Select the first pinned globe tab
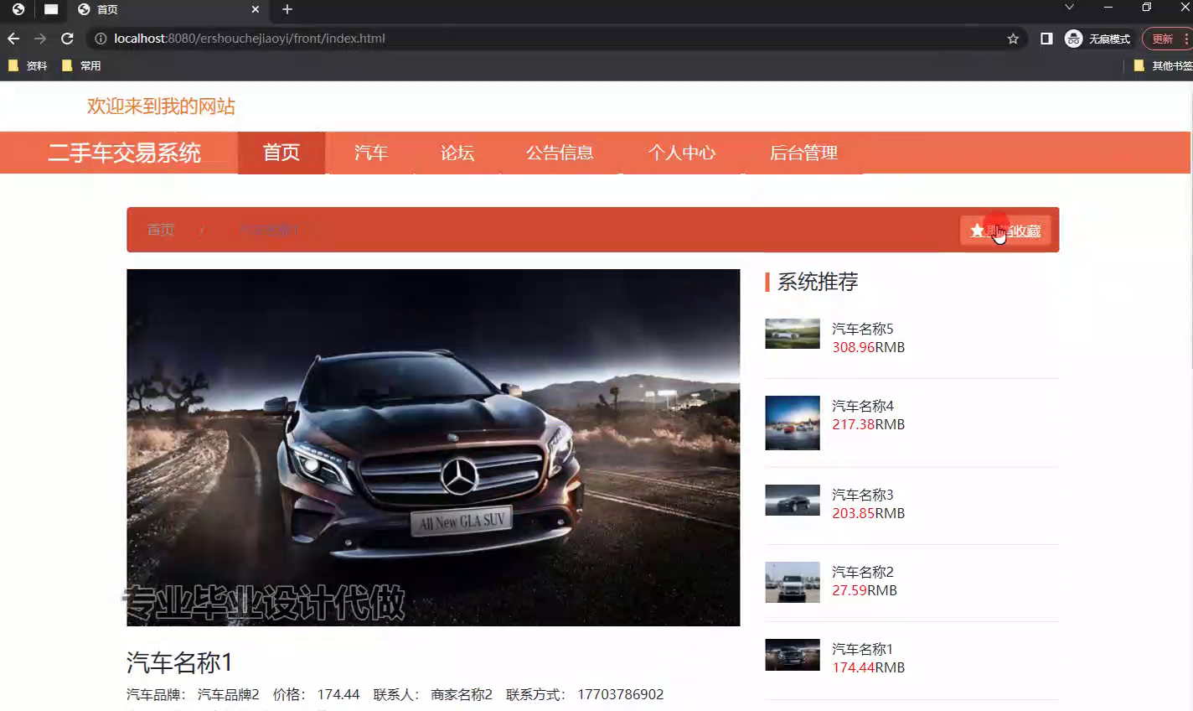 18,9
